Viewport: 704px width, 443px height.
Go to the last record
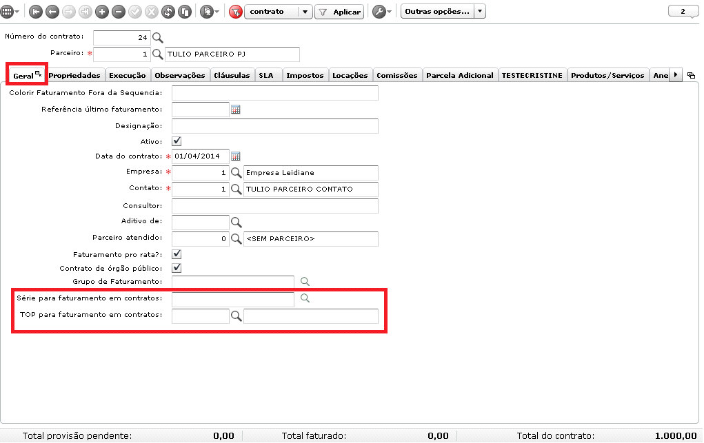(86, 12)
